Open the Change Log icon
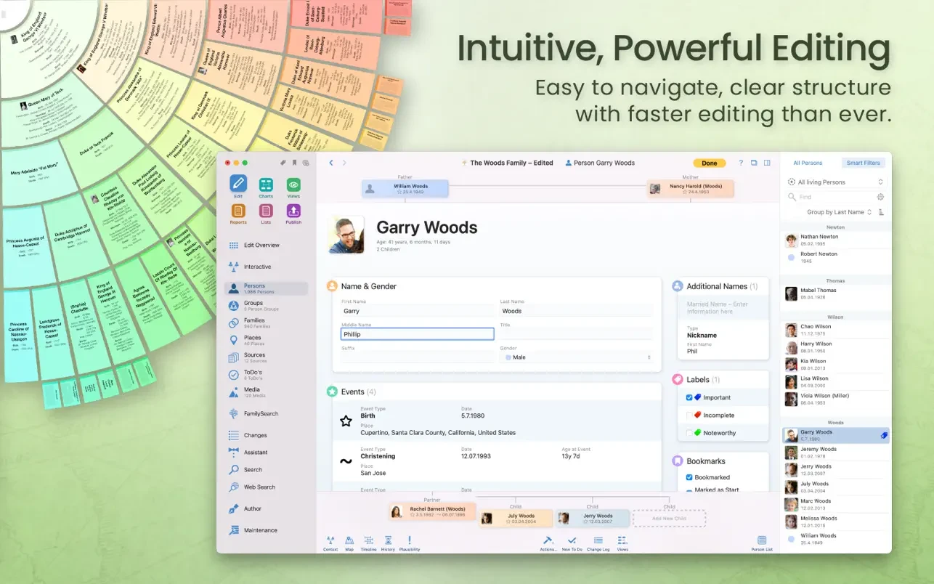This screenshot has width=934, height=584. [598, 540]
